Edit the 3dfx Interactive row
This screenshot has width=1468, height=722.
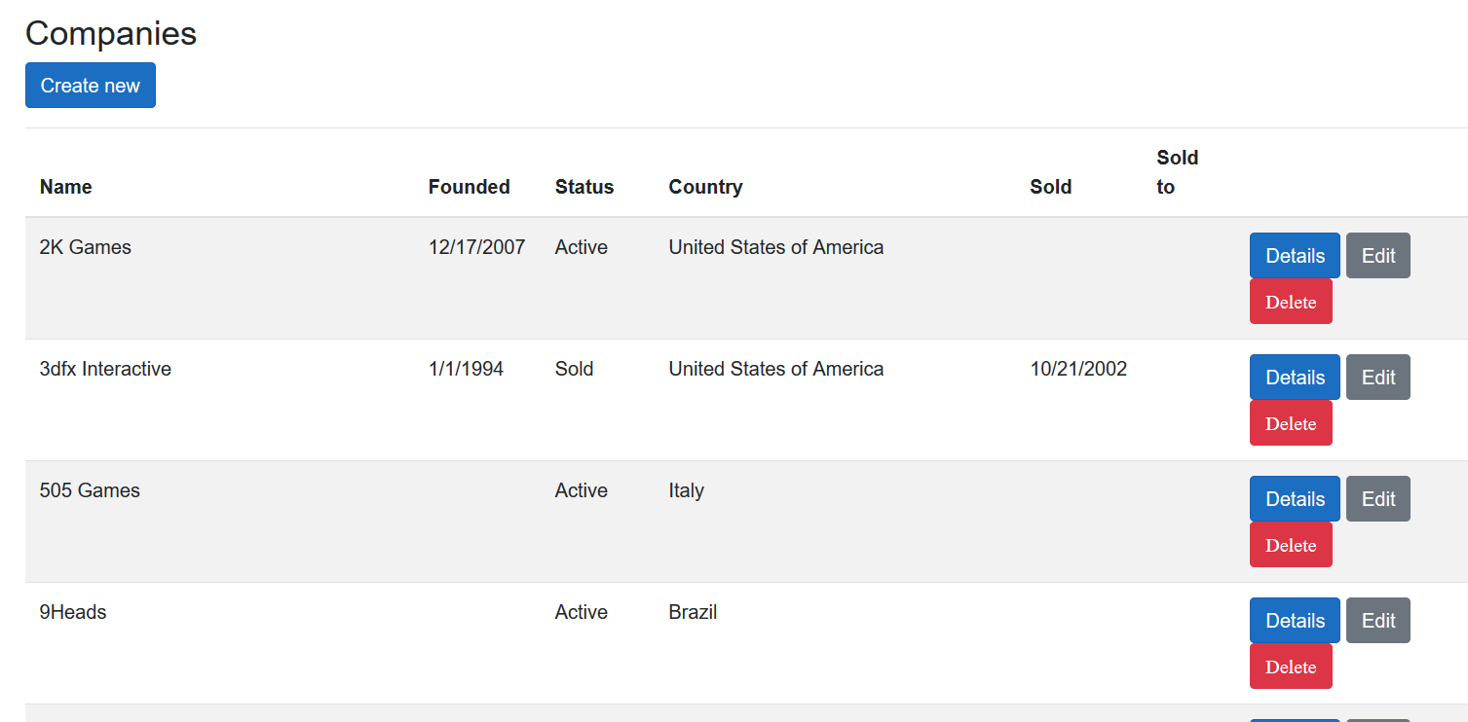[x=1377, y=378]
